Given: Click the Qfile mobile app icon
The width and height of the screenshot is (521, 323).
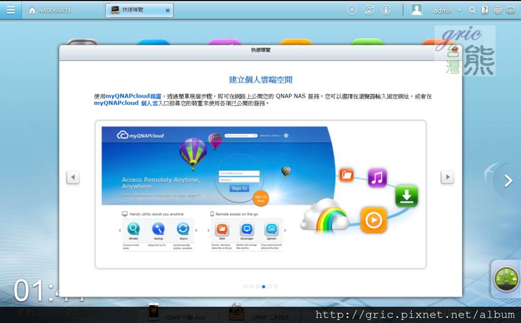Looking at the screenshot, I should point(222,229).
